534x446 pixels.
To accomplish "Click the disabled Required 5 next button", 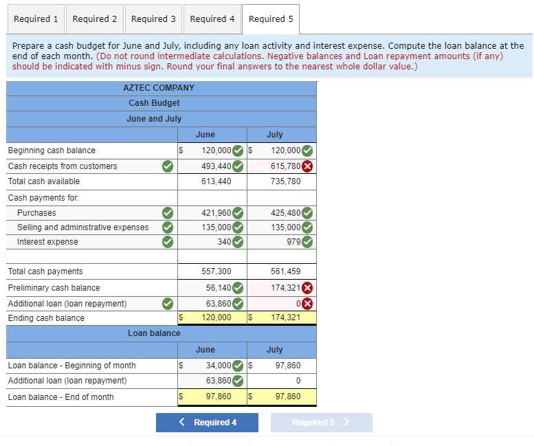I will [x=322, y=423].
